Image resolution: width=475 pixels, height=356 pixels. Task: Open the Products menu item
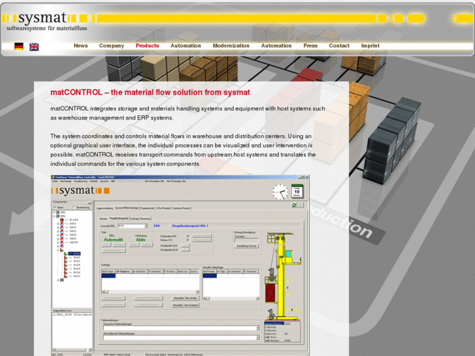[147, 46]
